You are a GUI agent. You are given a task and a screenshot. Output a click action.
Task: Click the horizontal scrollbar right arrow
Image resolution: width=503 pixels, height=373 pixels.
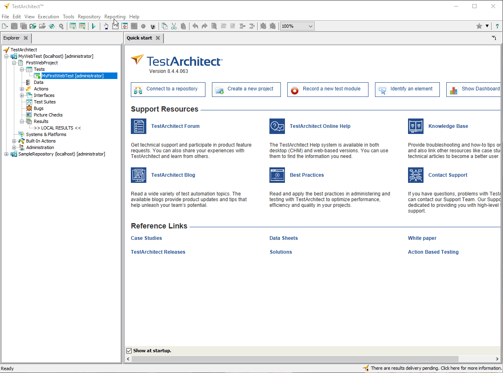pyautogui.click(x=497, y=359)
